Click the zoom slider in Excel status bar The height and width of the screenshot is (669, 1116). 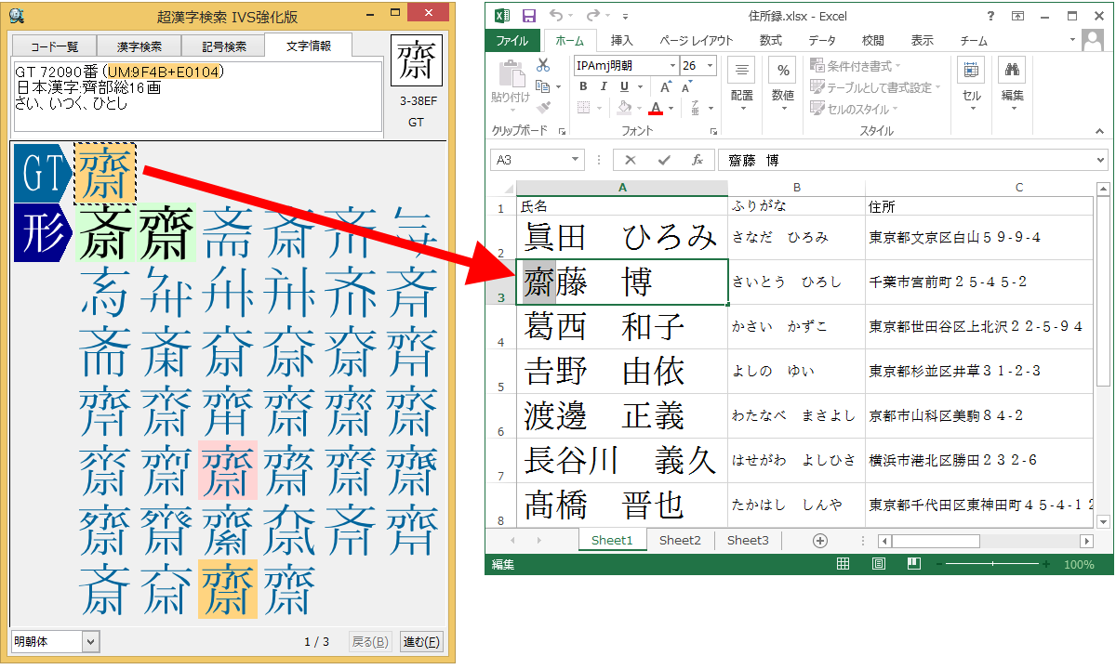click(x=992, y=564)
